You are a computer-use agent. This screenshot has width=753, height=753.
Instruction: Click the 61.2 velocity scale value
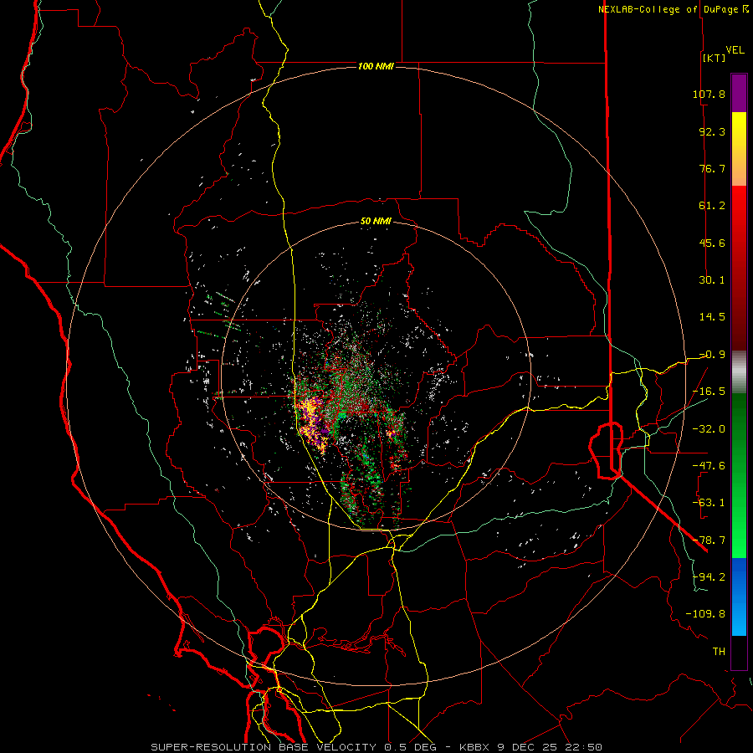click(x=712, y=206)
